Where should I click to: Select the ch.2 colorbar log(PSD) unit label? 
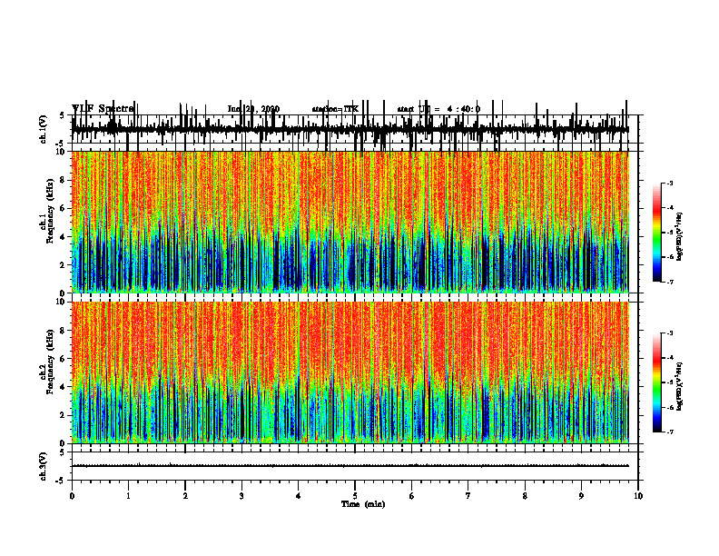click(x=680, y=387)
